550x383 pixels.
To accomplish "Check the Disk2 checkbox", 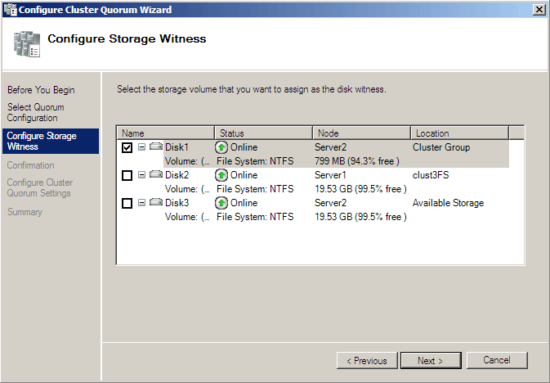I will click(x=127, y=175).
